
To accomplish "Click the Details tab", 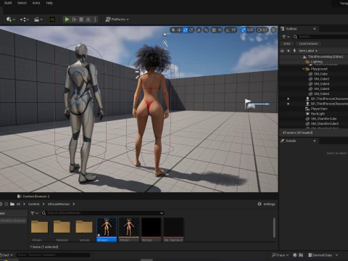I will [291, 141].
